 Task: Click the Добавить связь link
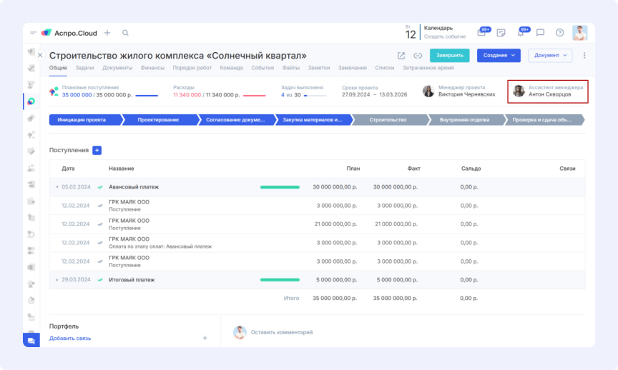point(70,338)
